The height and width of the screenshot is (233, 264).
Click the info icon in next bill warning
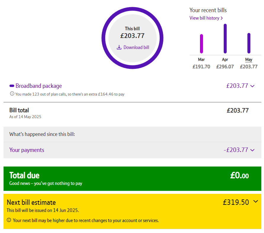[9, 220]
